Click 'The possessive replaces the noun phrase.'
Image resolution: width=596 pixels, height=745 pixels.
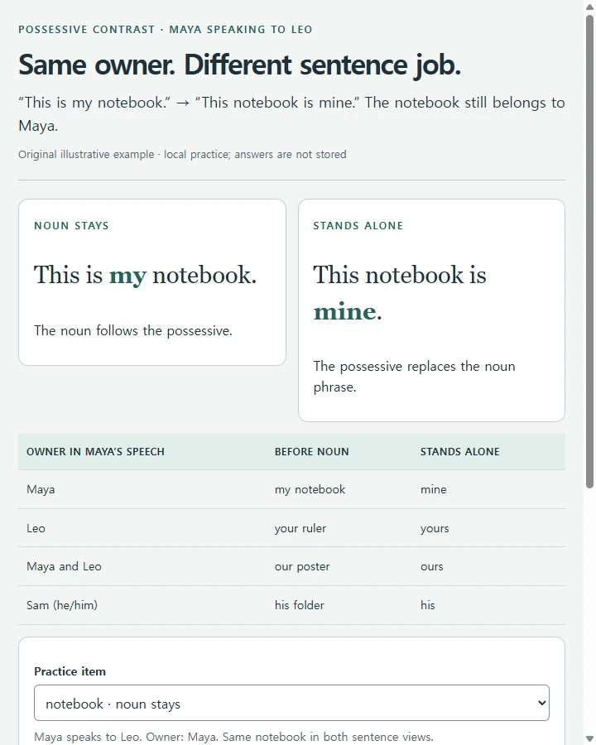pos(414,377)
